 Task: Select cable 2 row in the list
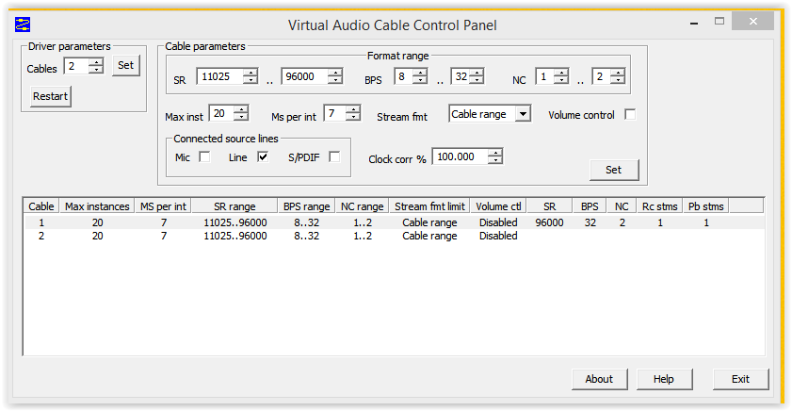tap(394, 236)
